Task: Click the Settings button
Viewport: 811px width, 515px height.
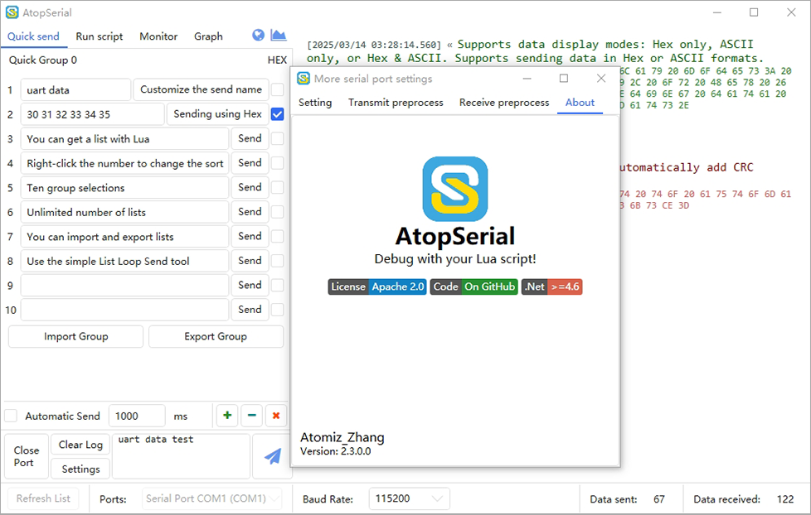Action: coord(80,469)
